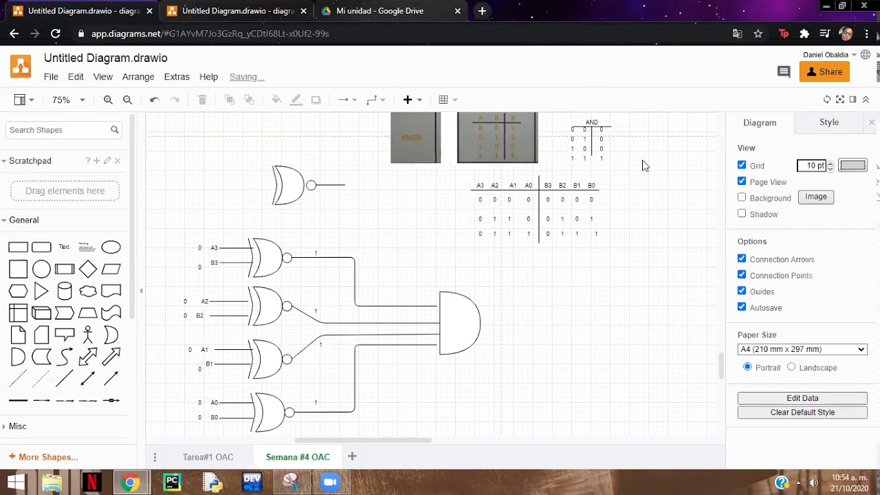
Task: Select the Landscape radio button
Action: pos(791,367)
